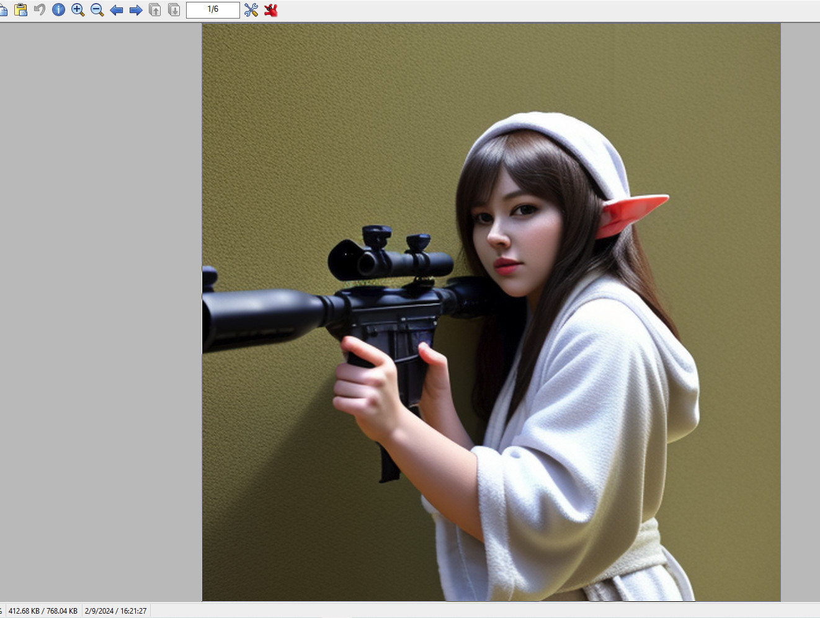Zoom out using the minus magnifier

[x=97, y=10]
